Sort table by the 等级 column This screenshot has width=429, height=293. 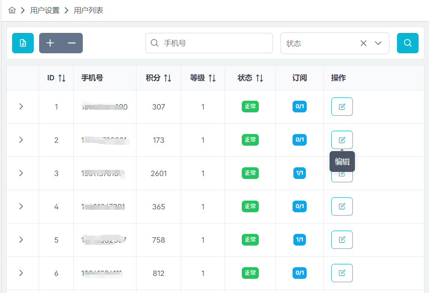[x=212, y=78]
